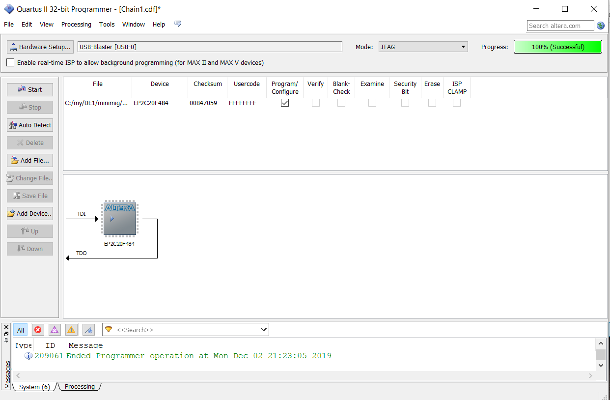This screenshot has height=400, width=610.
Task: Open the Window menu
Action: tap(134, 24)
